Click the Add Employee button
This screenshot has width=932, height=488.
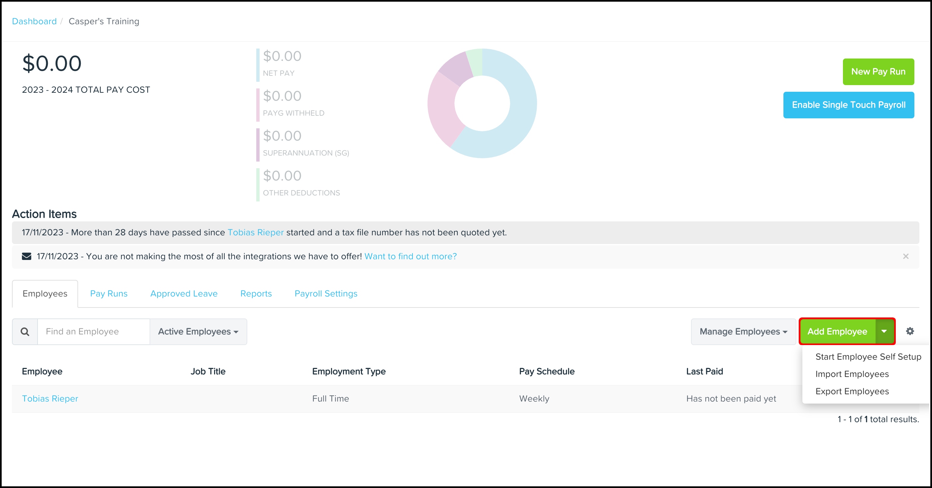837,332
